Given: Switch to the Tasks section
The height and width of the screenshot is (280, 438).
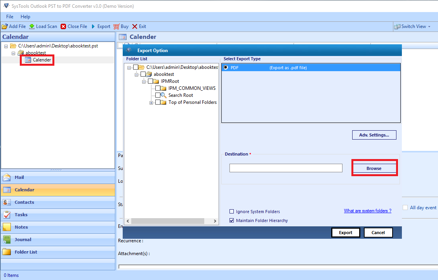Looking at the screenshot, I should (x=58, y=215).
